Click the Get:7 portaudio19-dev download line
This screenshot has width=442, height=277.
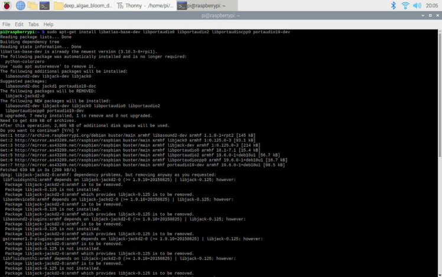click(142, 165)
